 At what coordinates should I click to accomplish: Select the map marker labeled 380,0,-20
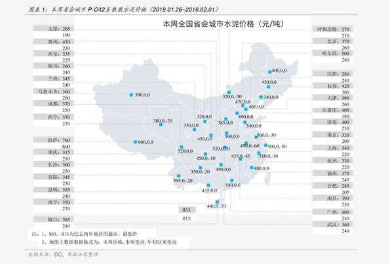(x=161, y=124)
